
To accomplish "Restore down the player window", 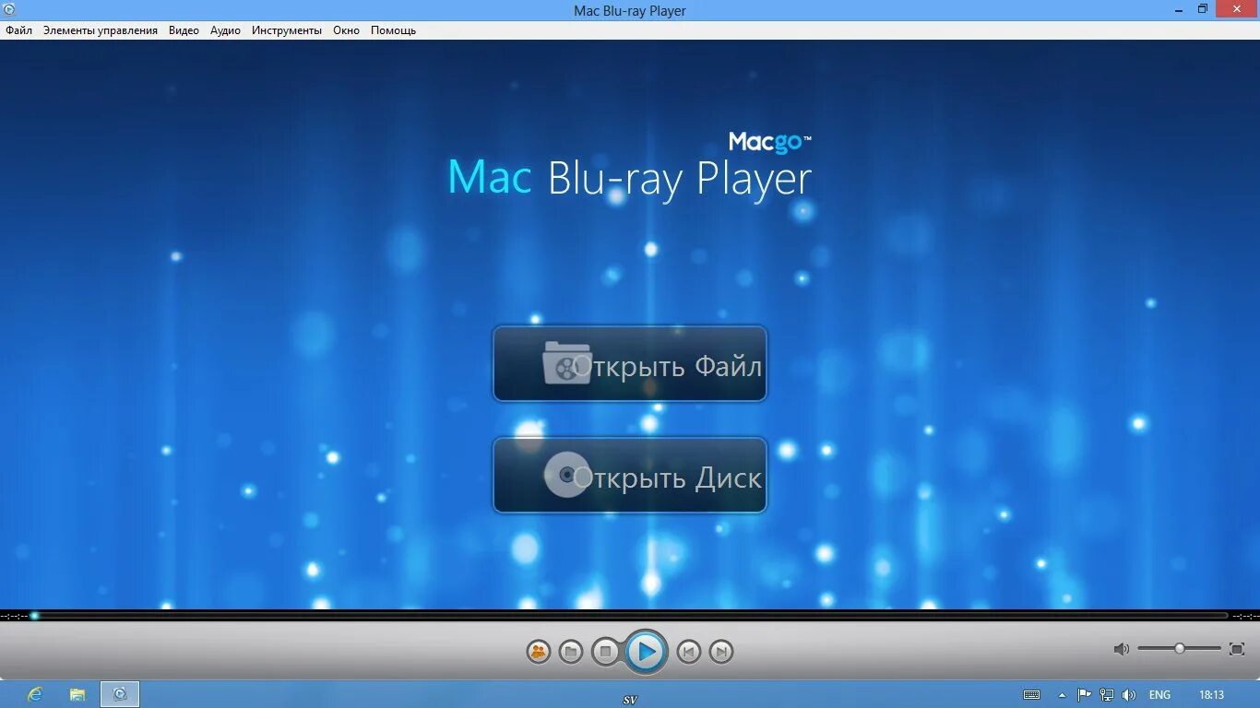I will pos(1203,9).
